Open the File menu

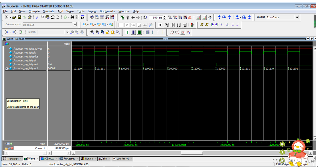(5, 11)
